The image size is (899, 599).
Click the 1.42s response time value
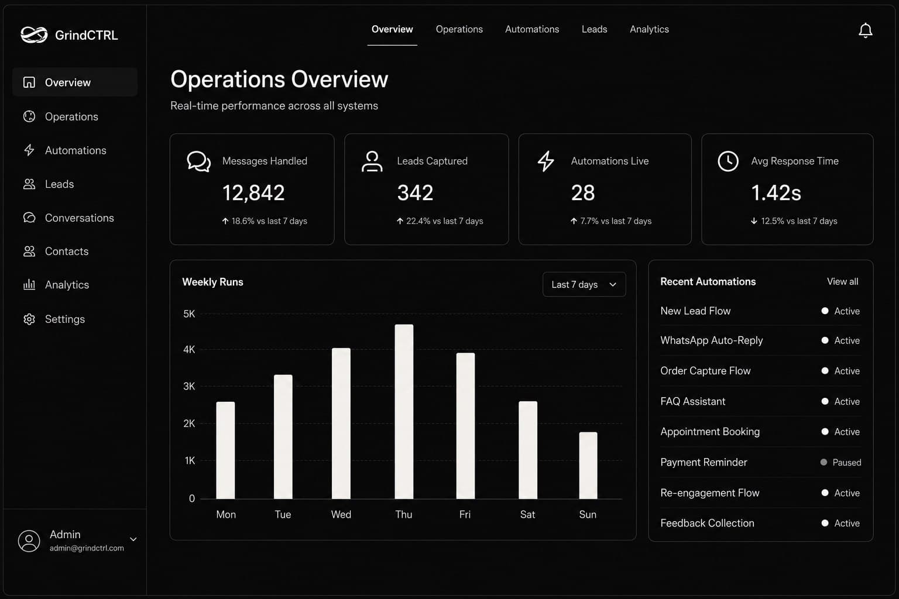[776, 193]
